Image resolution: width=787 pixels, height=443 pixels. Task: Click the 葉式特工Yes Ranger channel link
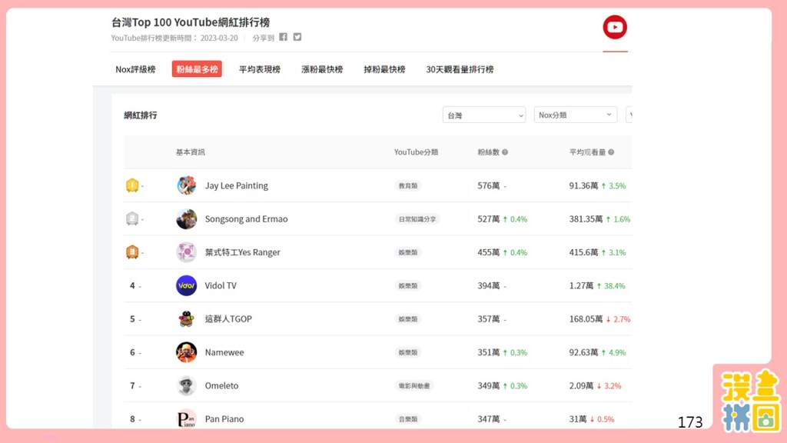242,252
